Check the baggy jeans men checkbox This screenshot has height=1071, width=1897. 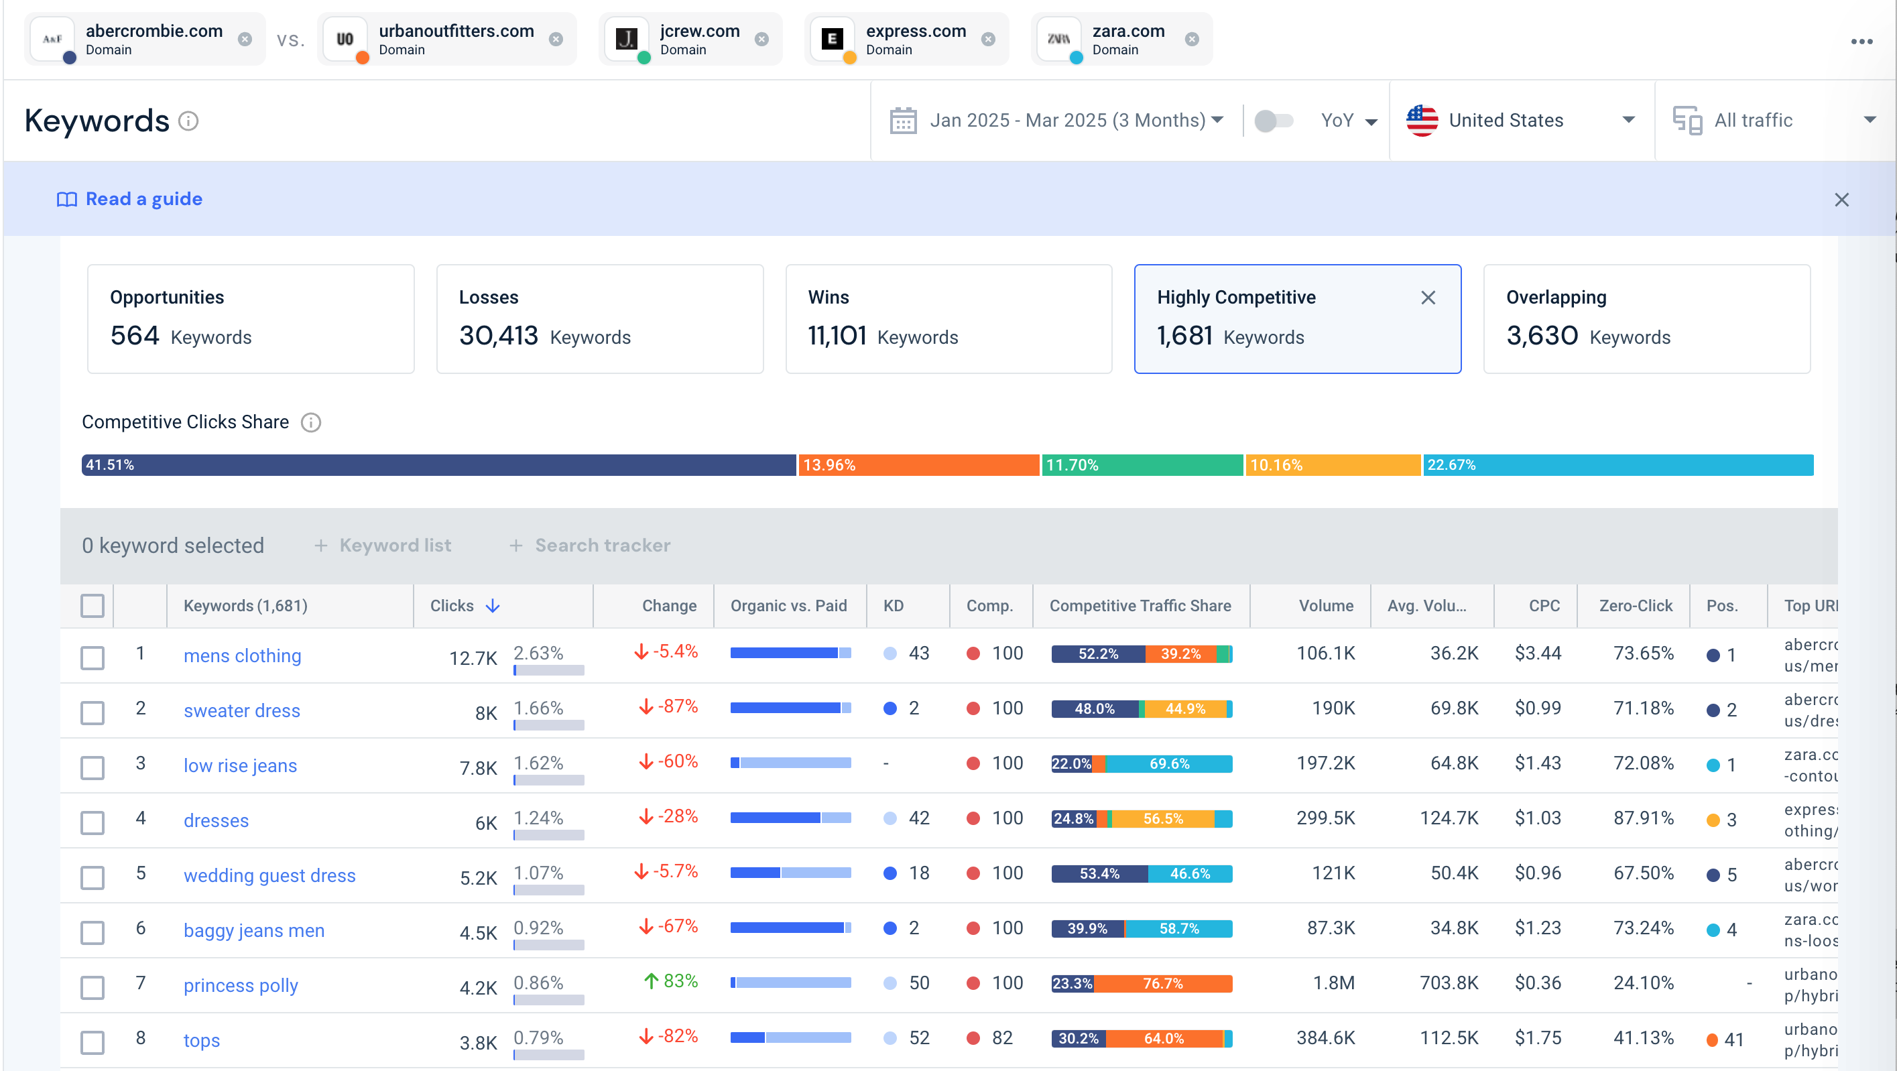point(92,932)
